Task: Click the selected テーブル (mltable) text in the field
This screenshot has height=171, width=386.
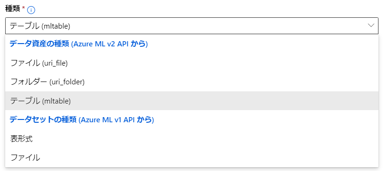Action: point(40,26)
